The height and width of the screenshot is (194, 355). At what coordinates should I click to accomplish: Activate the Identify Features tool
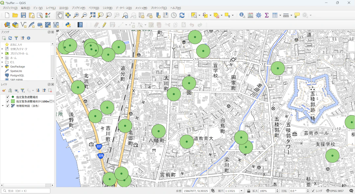(242, 15)
